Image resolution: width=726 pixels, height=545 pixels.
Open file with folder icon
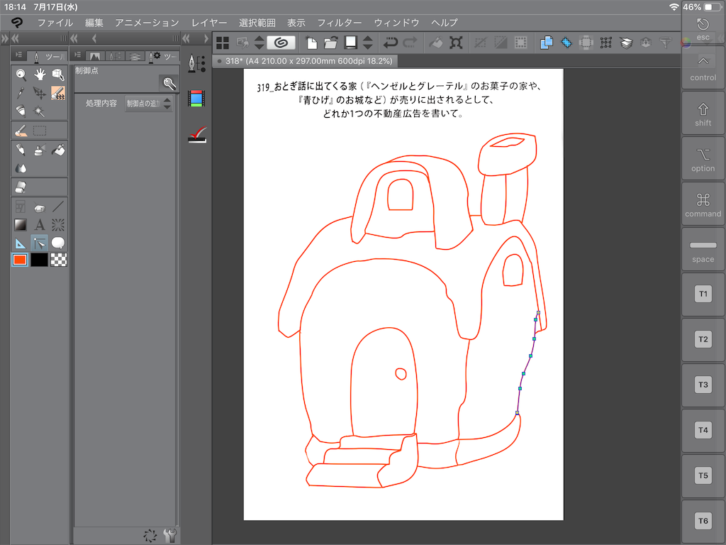tap(330, 43)
